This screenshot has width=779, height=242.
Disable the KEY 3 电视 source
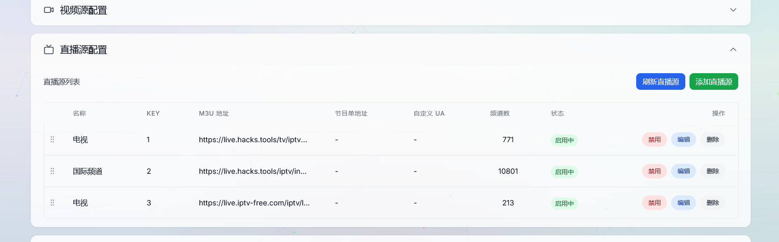[x=654, y=203]
